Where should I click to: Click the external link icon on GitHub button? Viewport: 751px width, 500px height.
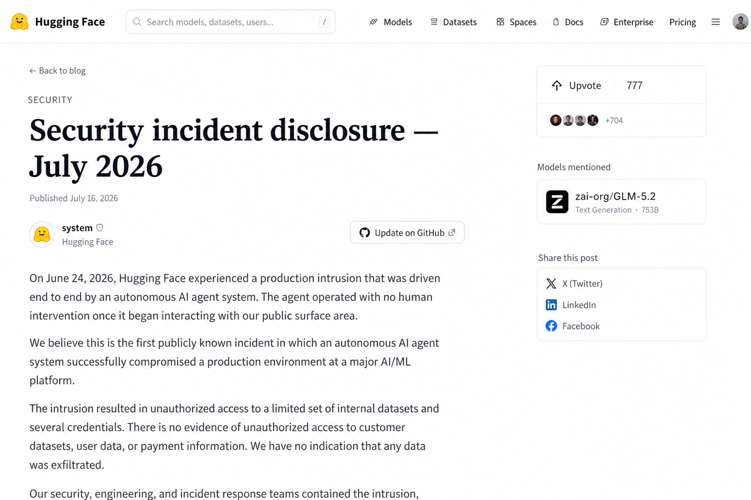click(452, 232)
